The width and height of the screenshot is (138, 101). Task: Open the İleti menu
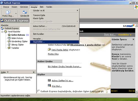pos(42,7)
